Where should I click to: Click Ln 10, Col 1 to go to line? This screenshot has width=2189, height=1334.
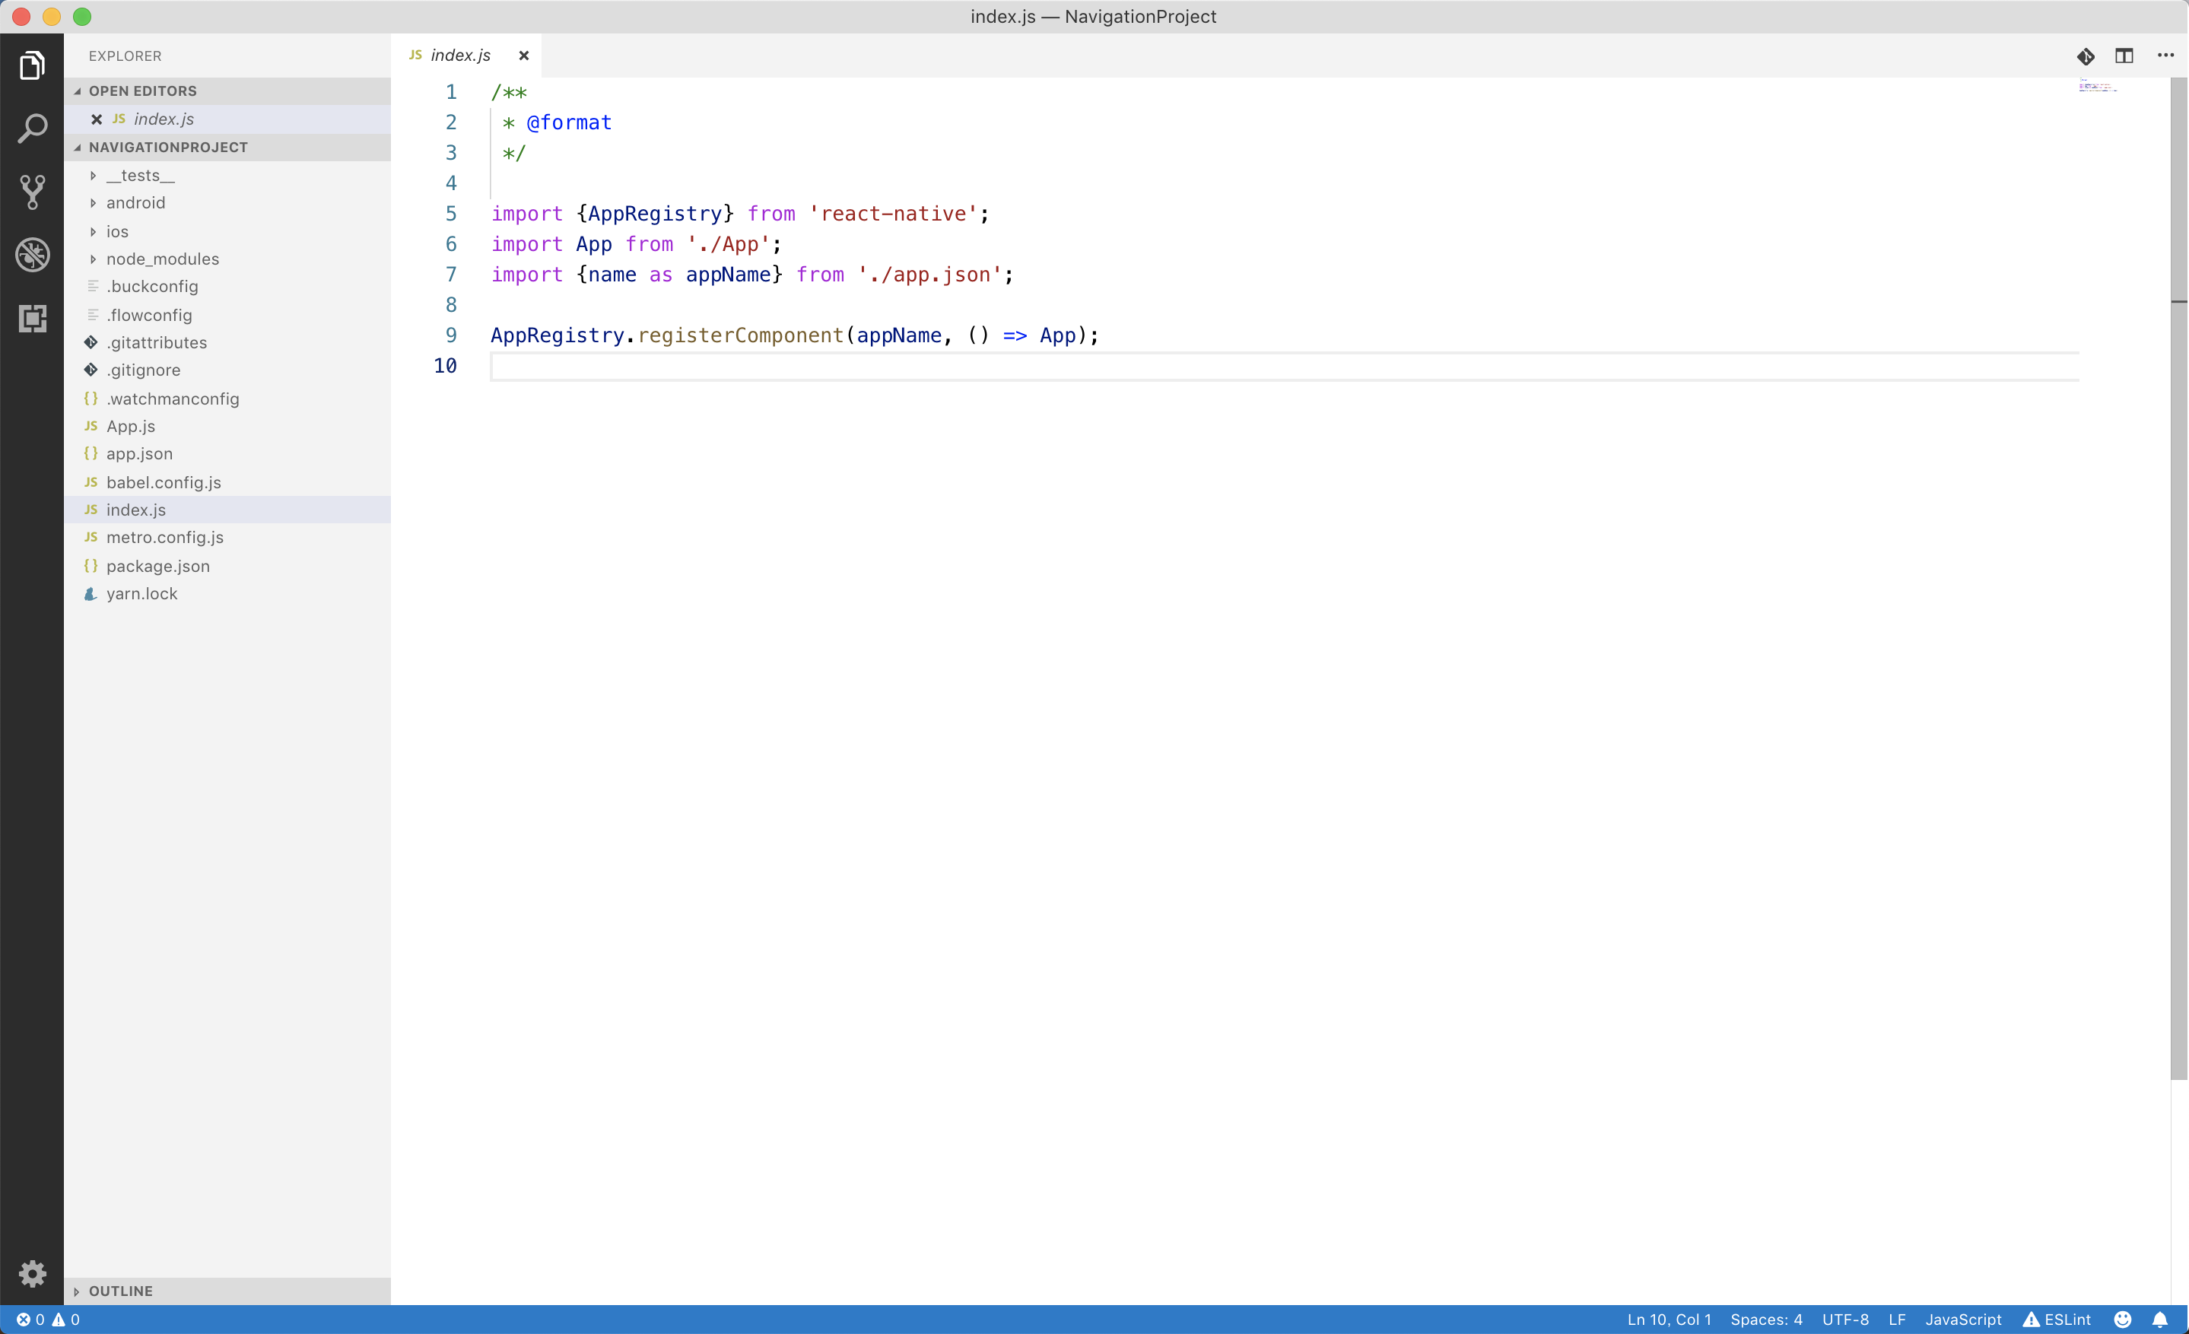point(1669,1319)
